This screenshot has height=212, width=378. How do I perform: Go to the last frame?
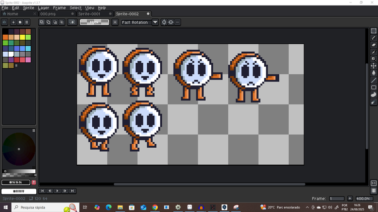click(72, 191)
